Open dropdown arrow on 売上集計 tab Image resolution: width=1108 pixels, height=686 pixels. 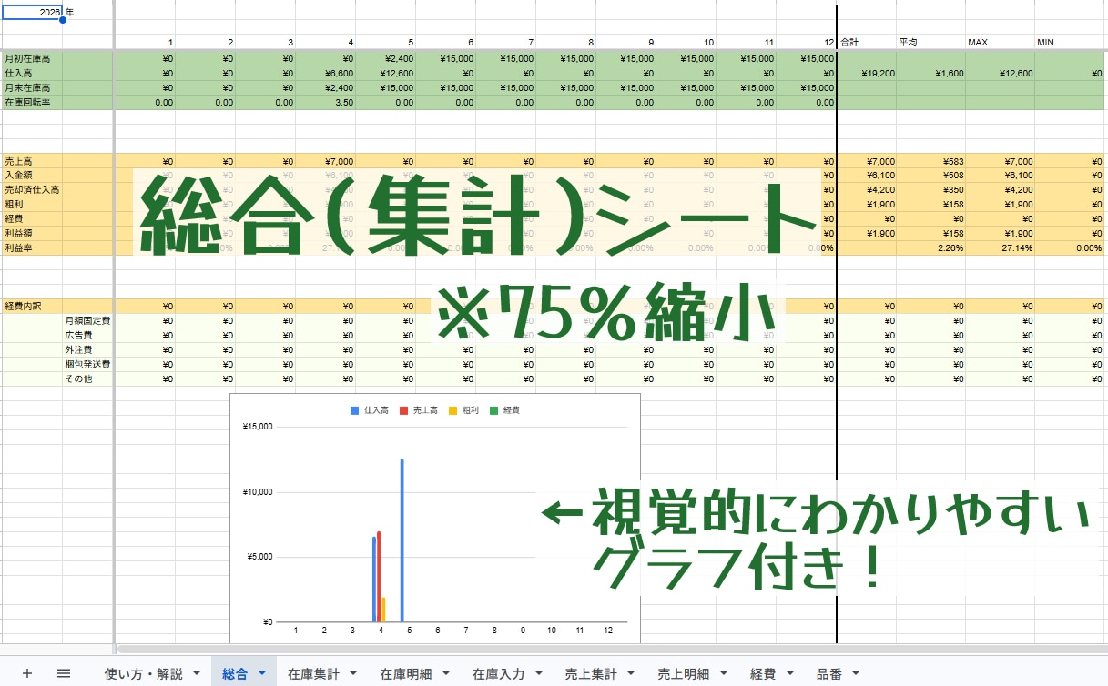(x=633, y=674)
